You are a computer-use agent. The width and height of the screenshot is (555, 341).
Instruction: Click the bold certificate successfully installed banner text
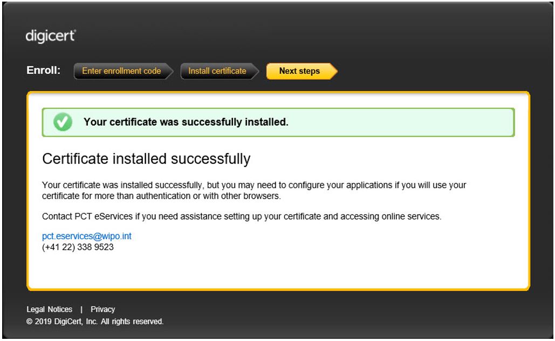click(x=186, y=122)
